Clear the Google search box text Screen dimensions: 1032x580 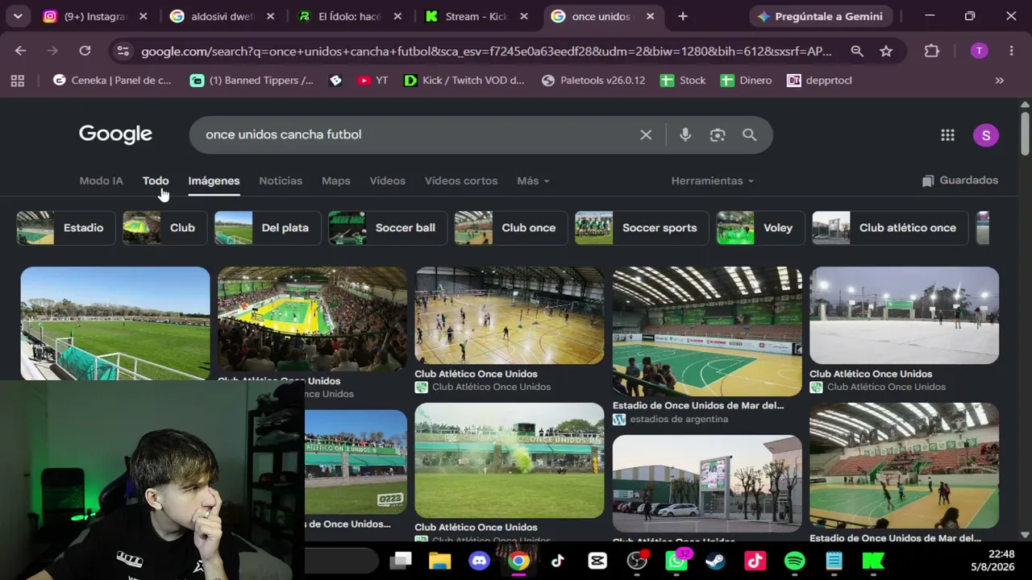[x=646, y=135]
